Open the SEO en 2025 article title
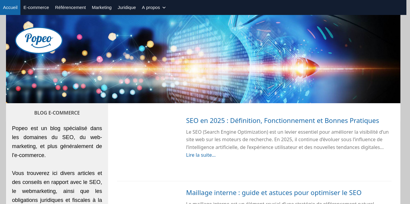The height and width of the screenshot is (204, 410). 282,121
